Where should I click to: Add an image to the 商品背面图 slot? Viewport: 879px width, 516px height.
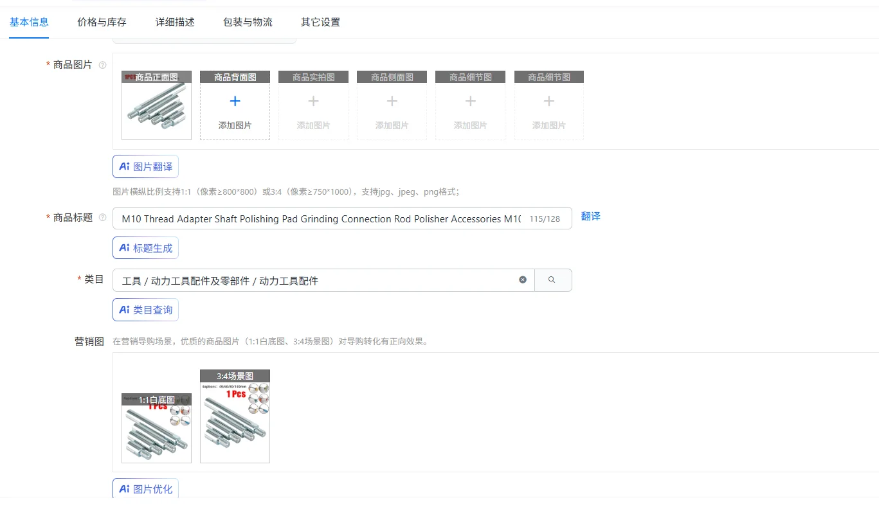pos(235,105)
